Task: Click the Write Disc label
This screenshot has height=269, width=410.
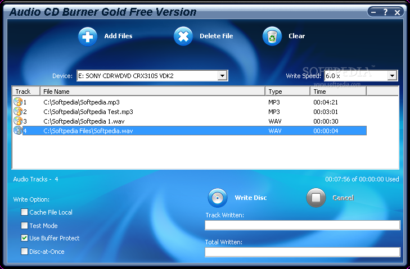Action: click(251, 198)
